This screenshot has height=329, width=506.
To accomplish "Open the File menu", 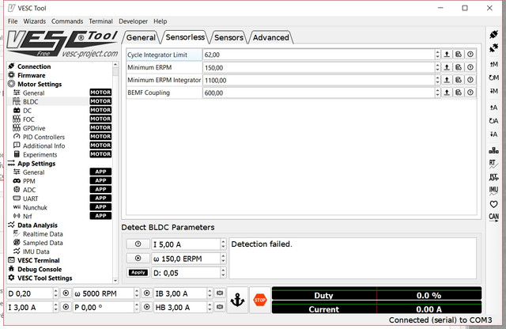I will pos(13,21).
